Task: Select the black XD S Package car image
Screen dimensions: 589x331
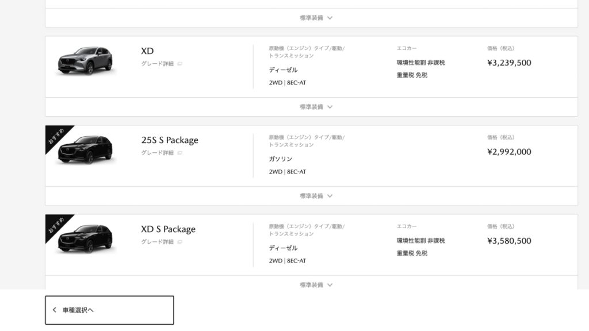Action: (x=85, y=238)
